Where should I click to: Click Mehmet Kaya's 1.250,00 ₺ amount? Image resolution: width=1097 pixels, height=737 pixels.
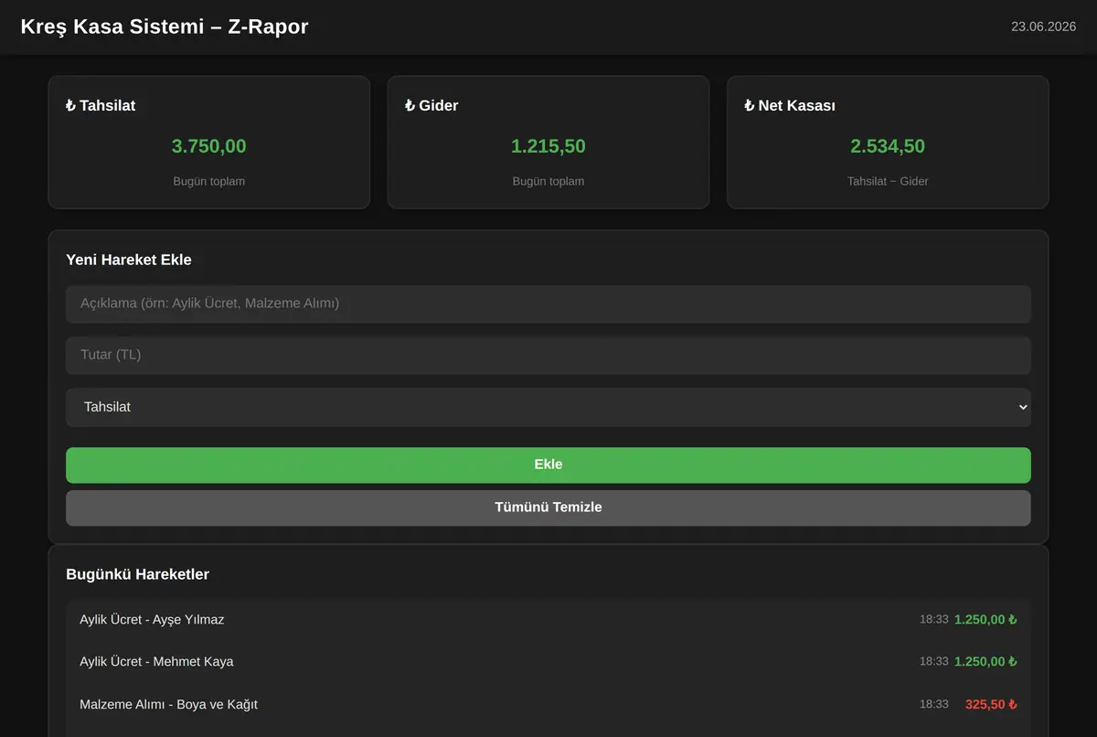point(985,662)
